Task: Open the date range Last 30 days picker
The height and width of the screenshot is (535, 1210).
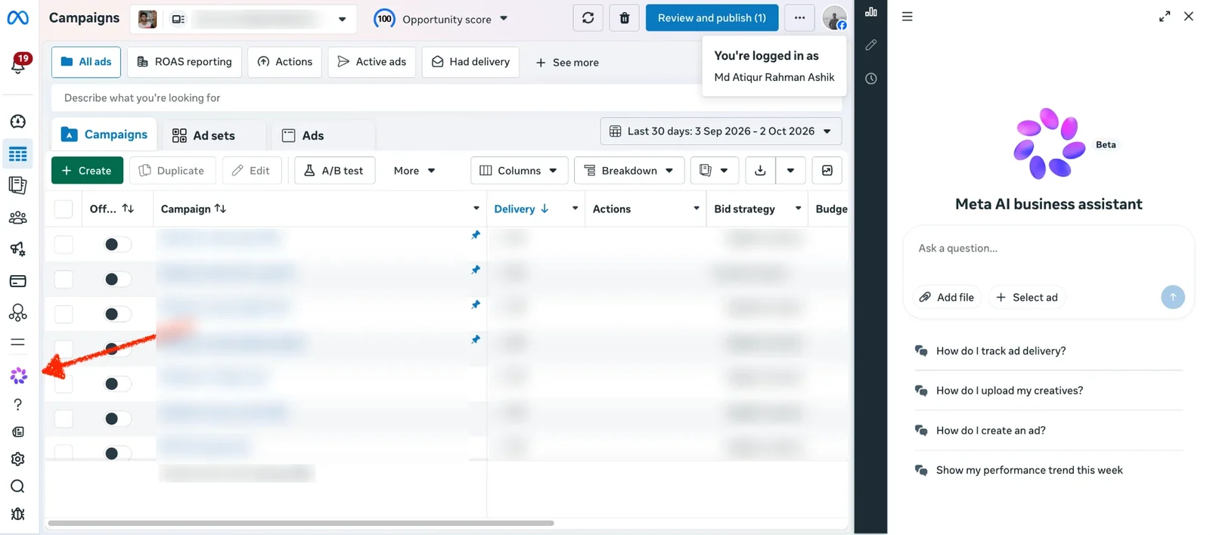Action: (x=721, y=131)
